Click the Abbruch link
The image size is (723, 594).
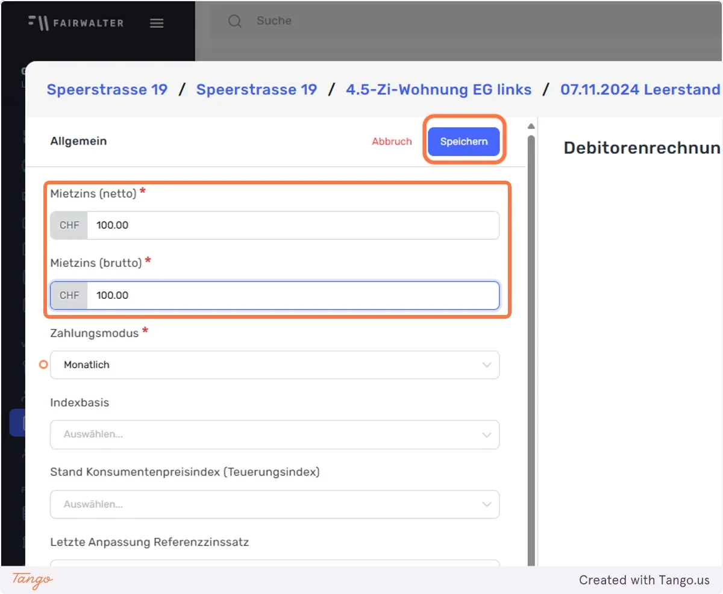(392, 142)
